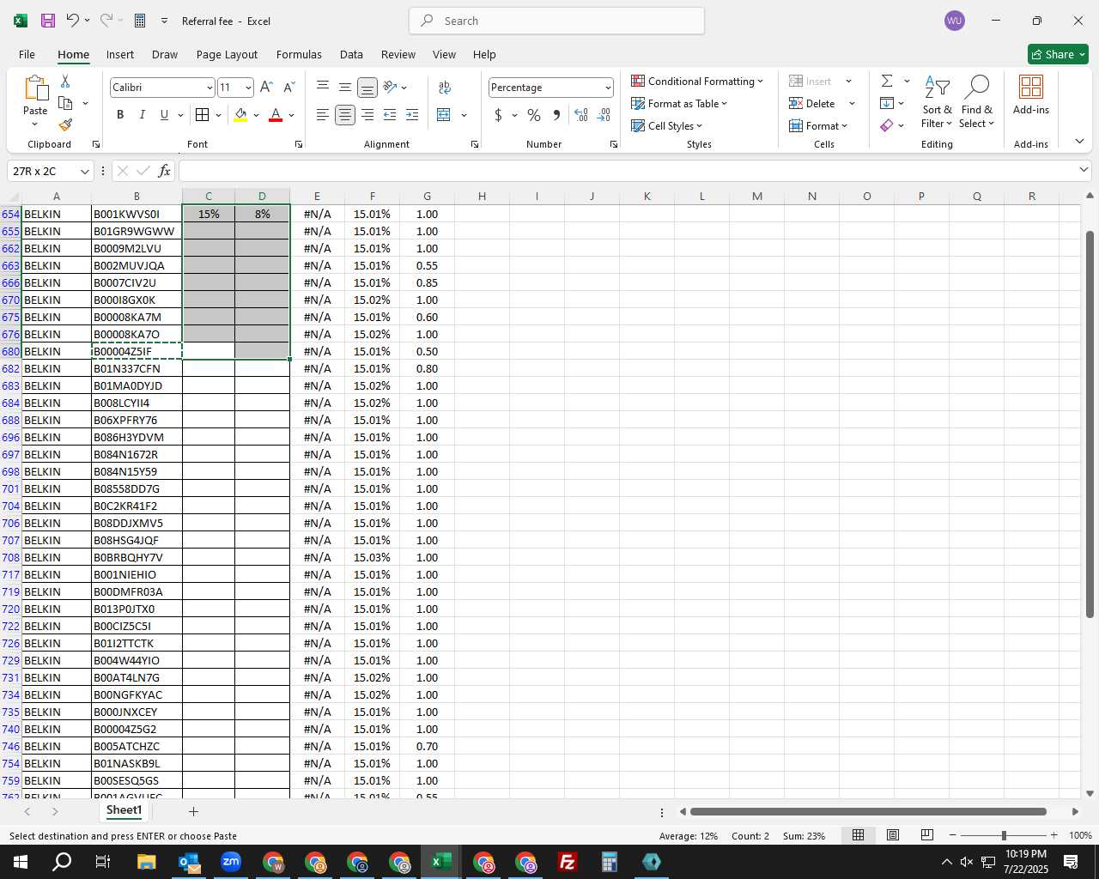
Task: Click Increase Decimal icon
Action: tap(581, 115)
